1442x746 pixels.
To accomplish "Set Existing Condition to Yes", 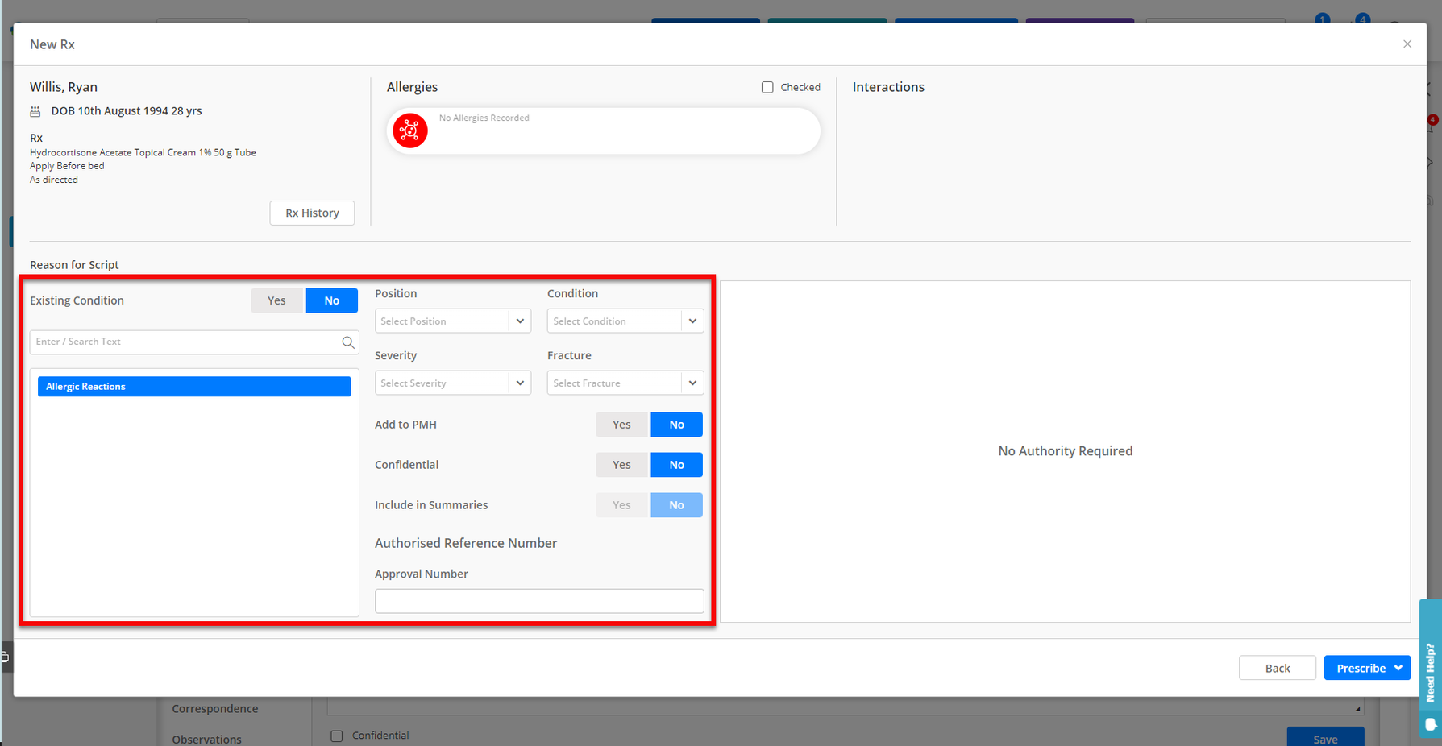I will tap(276, 300).
